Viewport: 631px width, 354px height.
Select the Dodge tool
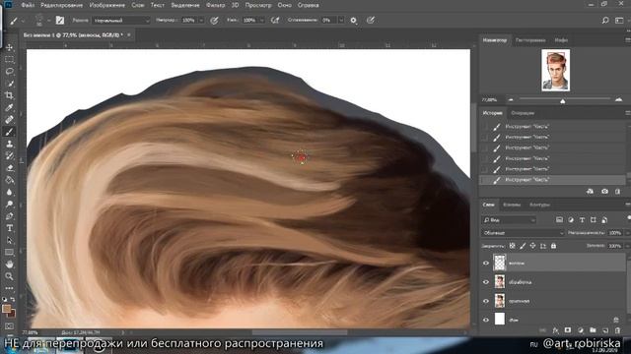click(9, 204)
